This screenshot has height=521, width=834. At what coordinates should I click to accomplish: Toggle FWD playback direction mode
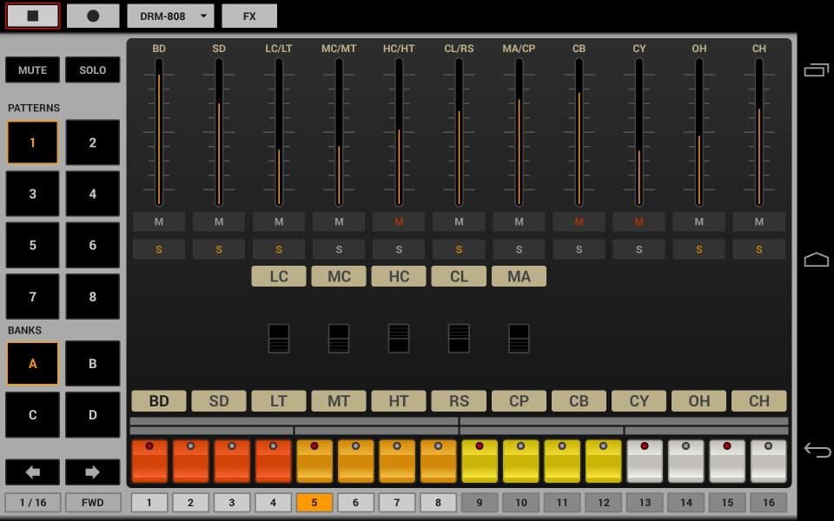(x=92, y=502)
